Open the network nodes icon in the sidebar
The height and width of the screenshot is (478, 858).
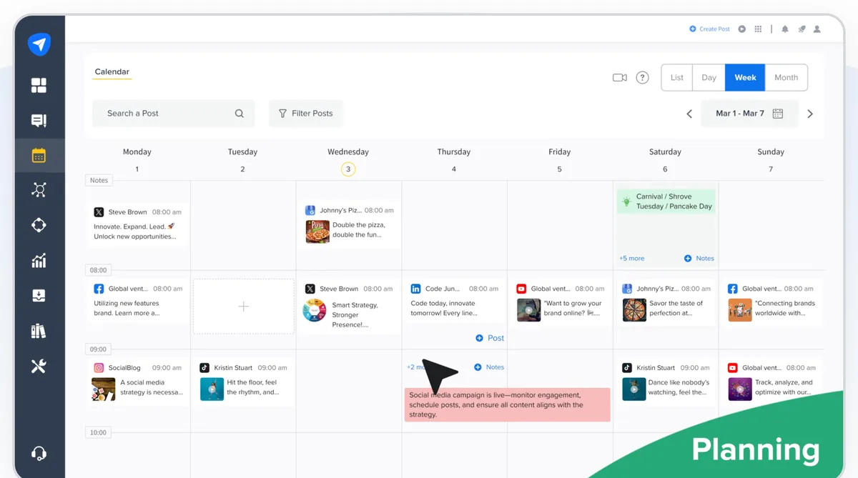pyautogui.click(x=39, y=189)
